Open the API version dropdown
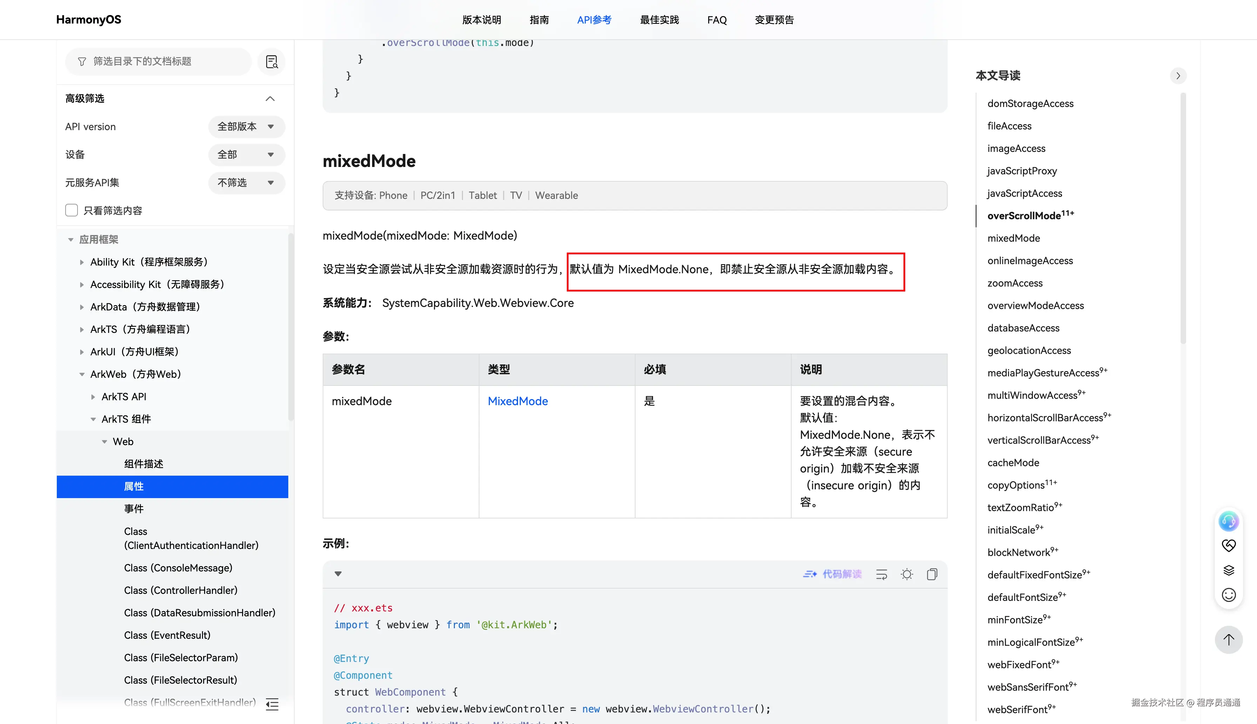1257x724 pixels. pyautogui.click(x=246, y=127)
